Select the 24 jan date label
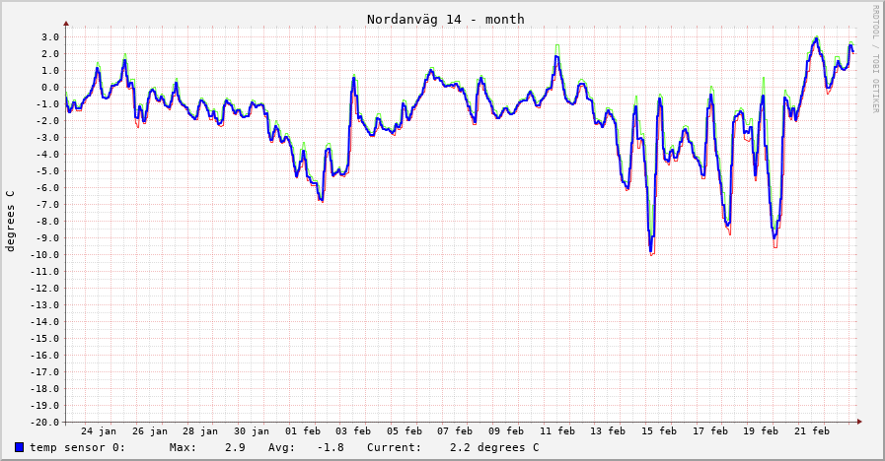This screenshot has height=461, width=885. [x=99, y=430]
